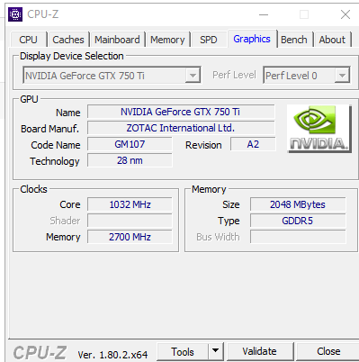Image resolution: width=359 pixels, height=362 pixels.
Task: Click the 28 nm technology value
Action: pos(130,160)
